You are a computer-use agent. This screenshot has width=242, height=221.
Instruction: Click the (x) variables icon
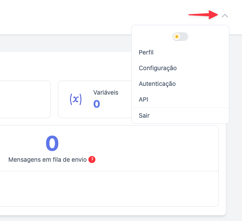(x=76, y=99)
